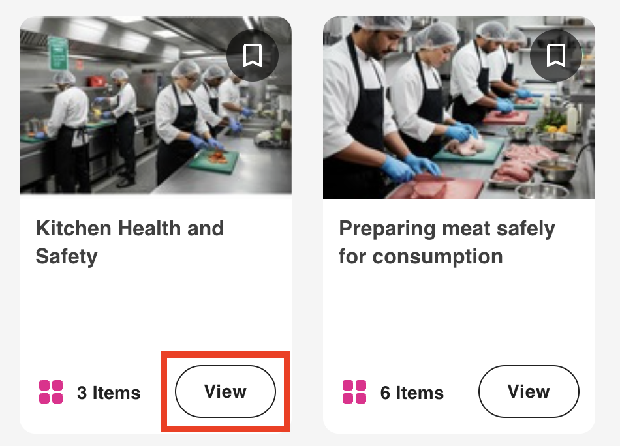
Task: Bookmark the Kitchen Health and Safety course
Action: click(x=253, y=55)
